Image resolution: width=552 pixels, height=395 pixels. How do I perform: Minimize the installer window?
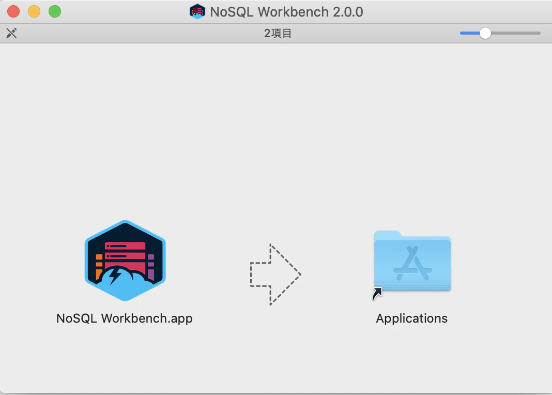point(34,11)
